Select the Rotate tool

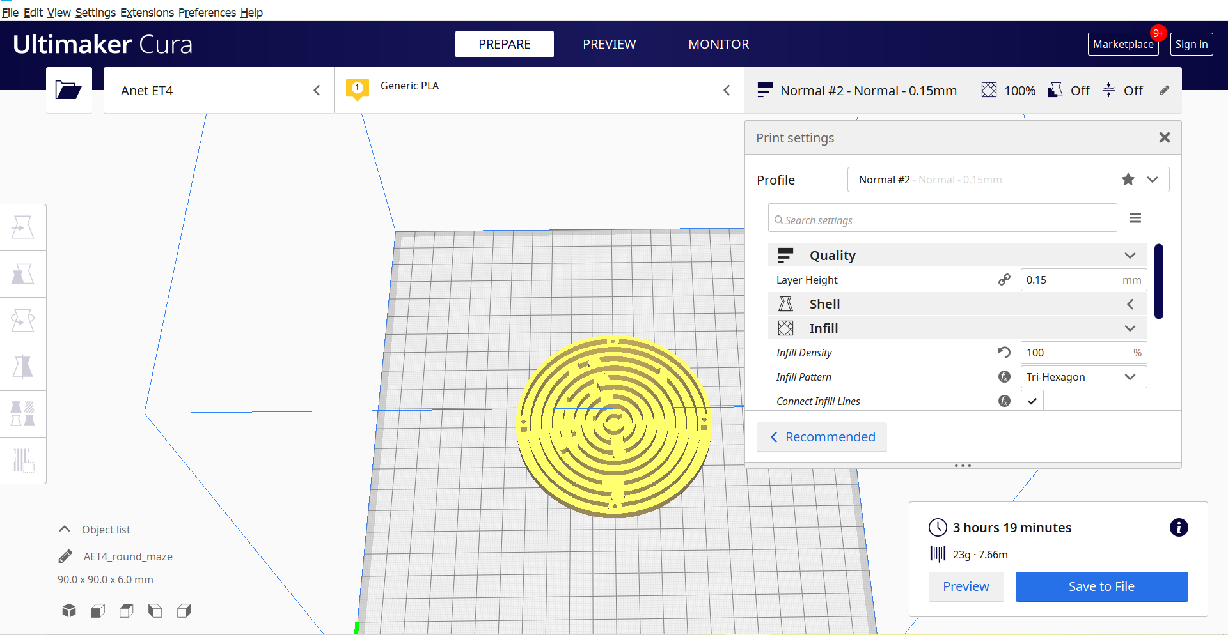click(23, 320)
